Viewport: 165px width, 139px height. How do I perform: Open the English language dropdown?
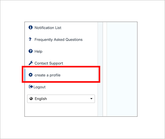[61, 99]
